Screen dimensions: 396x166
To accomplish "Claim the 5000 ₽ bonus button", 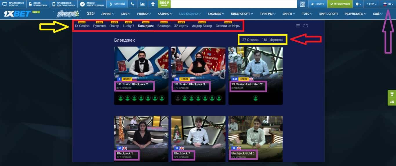I will [164, 4].
